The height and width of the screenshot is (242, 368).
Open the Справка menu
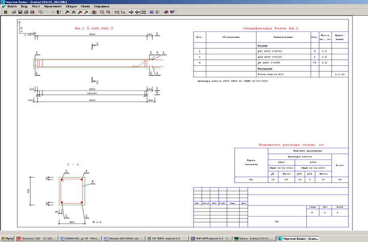[101, 6]
